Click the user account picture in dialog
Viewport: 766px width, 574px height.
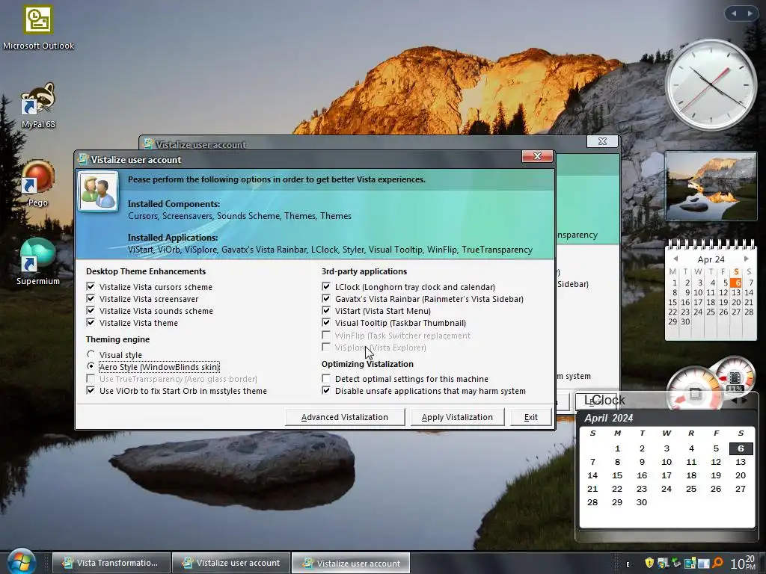[98, 191]
